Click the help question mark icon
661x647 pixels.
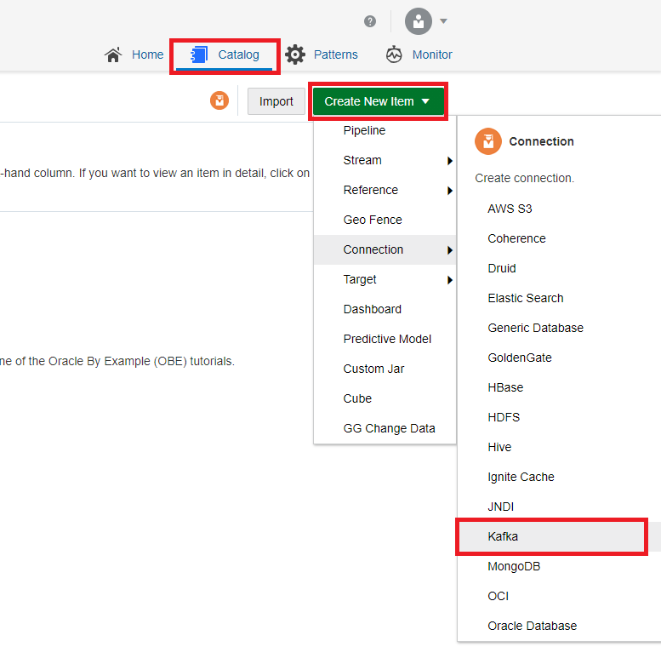coord(370,21)
